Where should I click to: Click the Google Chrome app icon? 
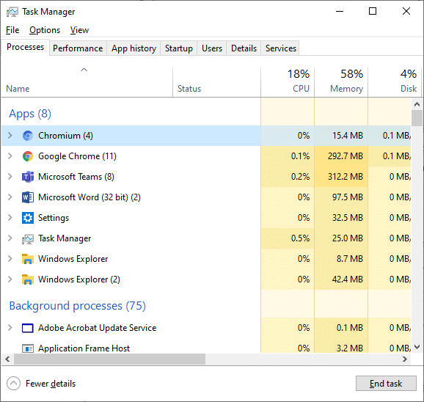point(28,156)
